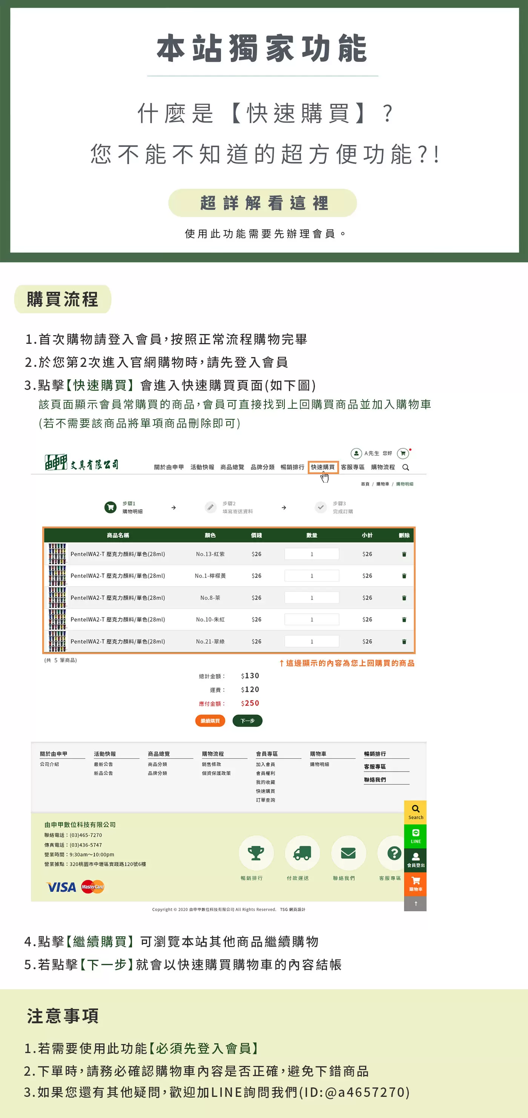
Task: Click footer link 快速購買 under 會員專區
Action: [x=265, y=791]
